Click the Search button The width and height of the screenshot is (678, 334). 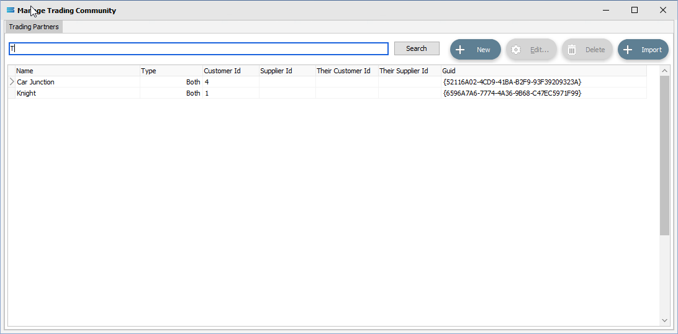click(x=417, y=48)
